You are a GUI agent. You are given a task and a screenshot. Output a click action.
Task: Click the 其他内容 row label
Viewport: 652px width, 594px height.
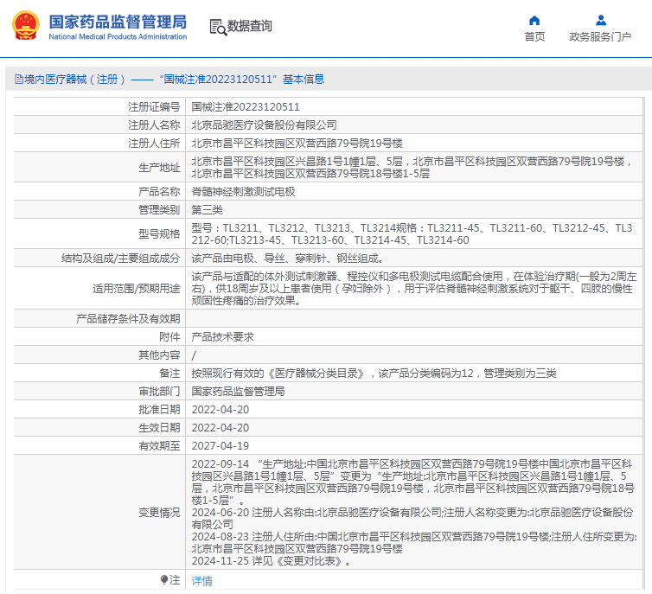pyautogui.click(x=159, y=355)
